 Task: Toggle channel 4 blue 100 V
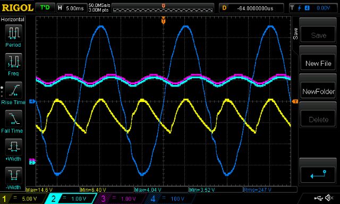click(169, 199)
